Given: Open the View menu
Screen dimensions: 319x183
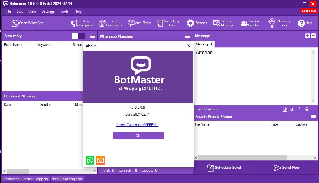Looking at the screenshot, I should click(32, 11).
